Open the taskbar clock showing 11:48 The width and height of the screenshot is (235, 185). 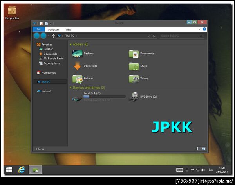click(x=222, y=170)
